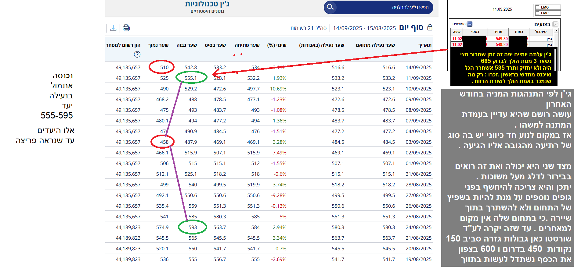Click the ממוצעים label in the trades panel
581x275 pixels.
click(459, 24)
